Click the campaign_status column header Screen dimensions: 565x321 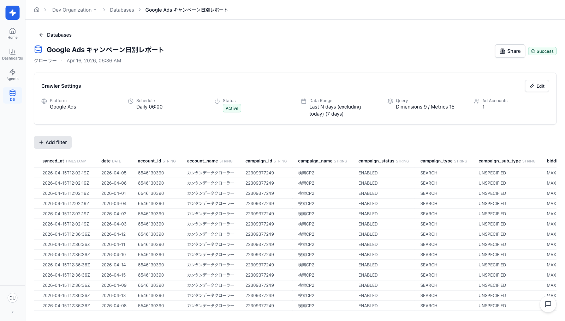pos(383,161)
